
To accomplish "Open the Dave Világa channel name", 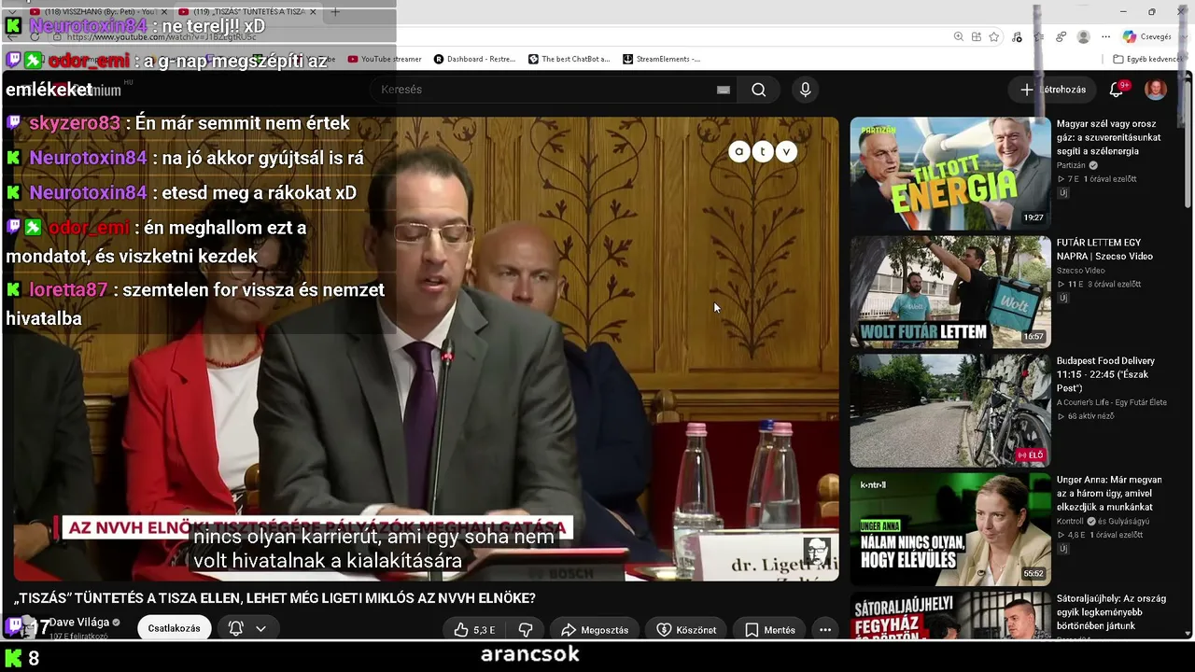I will click(x=78, y=623).
